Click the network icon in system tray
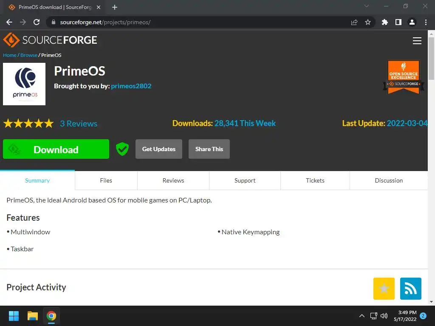This screenshot has height=326, width=435. (x=374, y=316)
